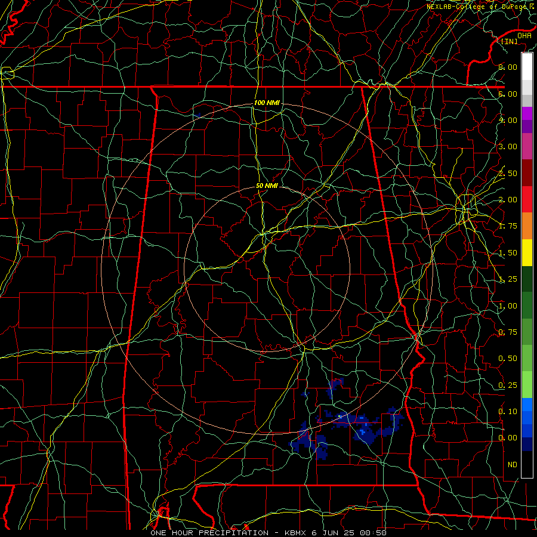
Task: Click the magenta legend swatch near 4.00
Action: [x=527, y=113]
